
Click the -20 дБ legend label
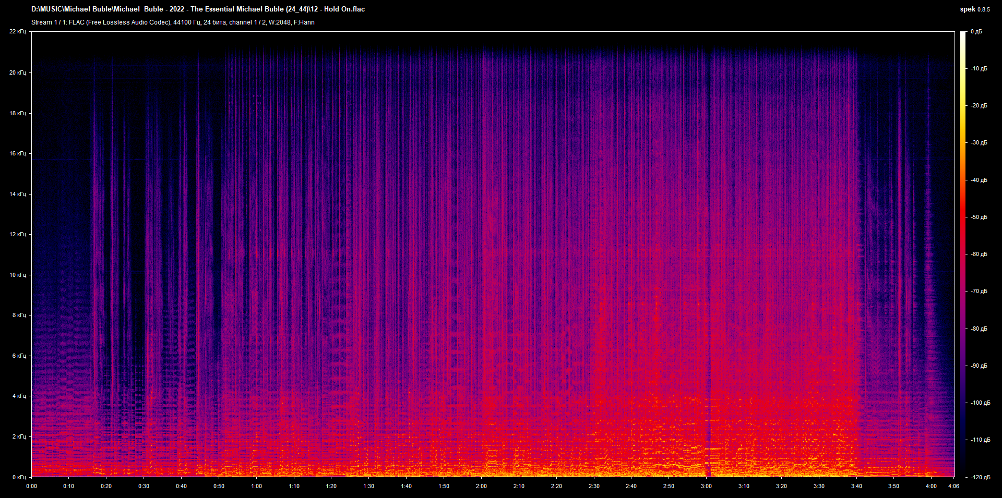[979, 106]
